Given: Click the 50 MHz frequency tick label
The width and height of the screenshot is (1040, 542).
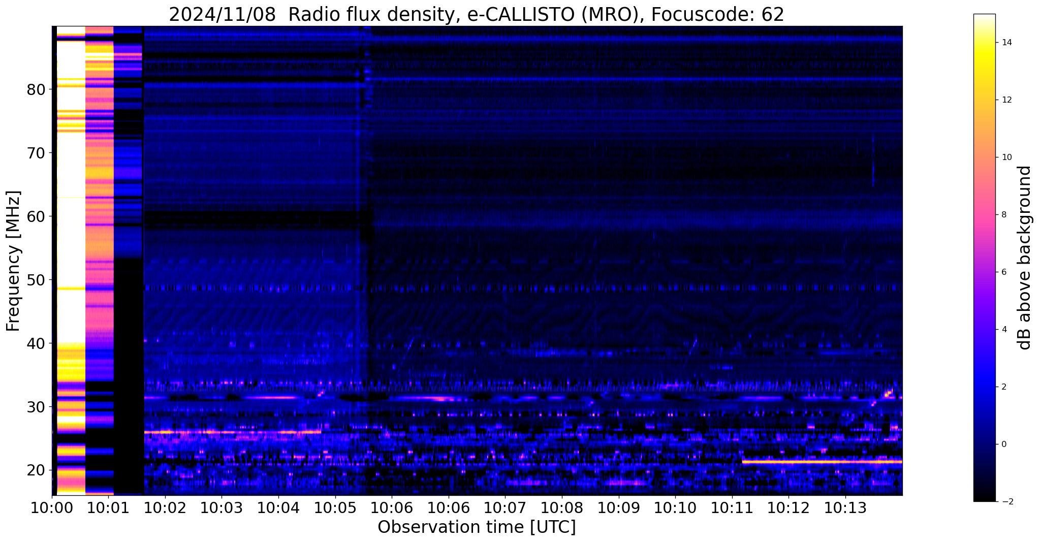Looking at the screenshot, I should [x=36, y=280].
